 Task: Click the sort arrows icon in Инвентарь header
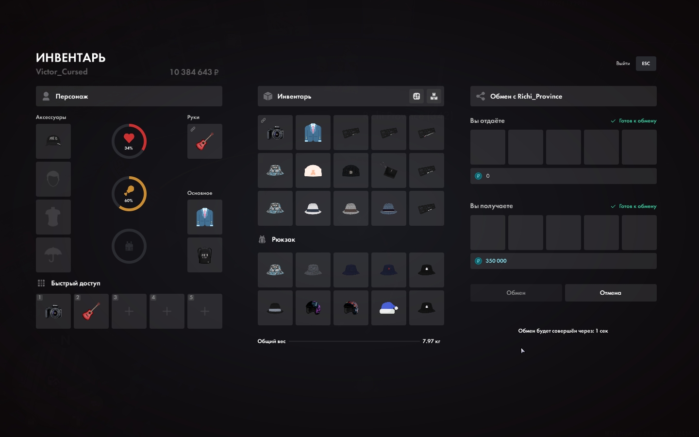point(416,96)
